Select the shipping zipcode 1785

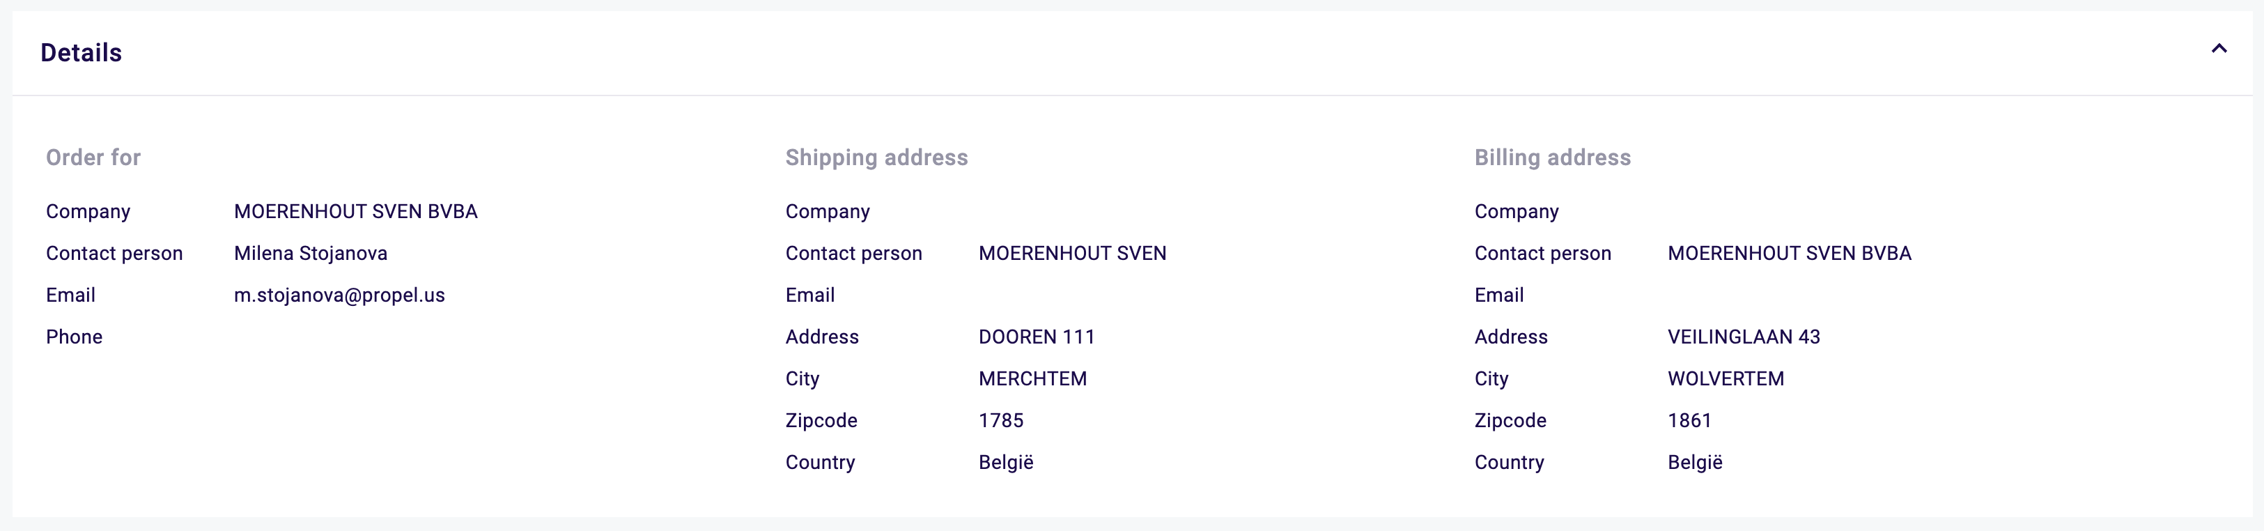1001,420
